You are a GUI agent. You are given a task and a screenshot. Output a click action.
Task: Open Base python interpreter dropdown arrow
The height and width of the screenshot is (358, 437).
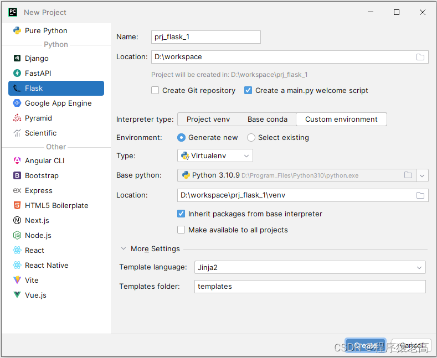[x=422, y=175]
